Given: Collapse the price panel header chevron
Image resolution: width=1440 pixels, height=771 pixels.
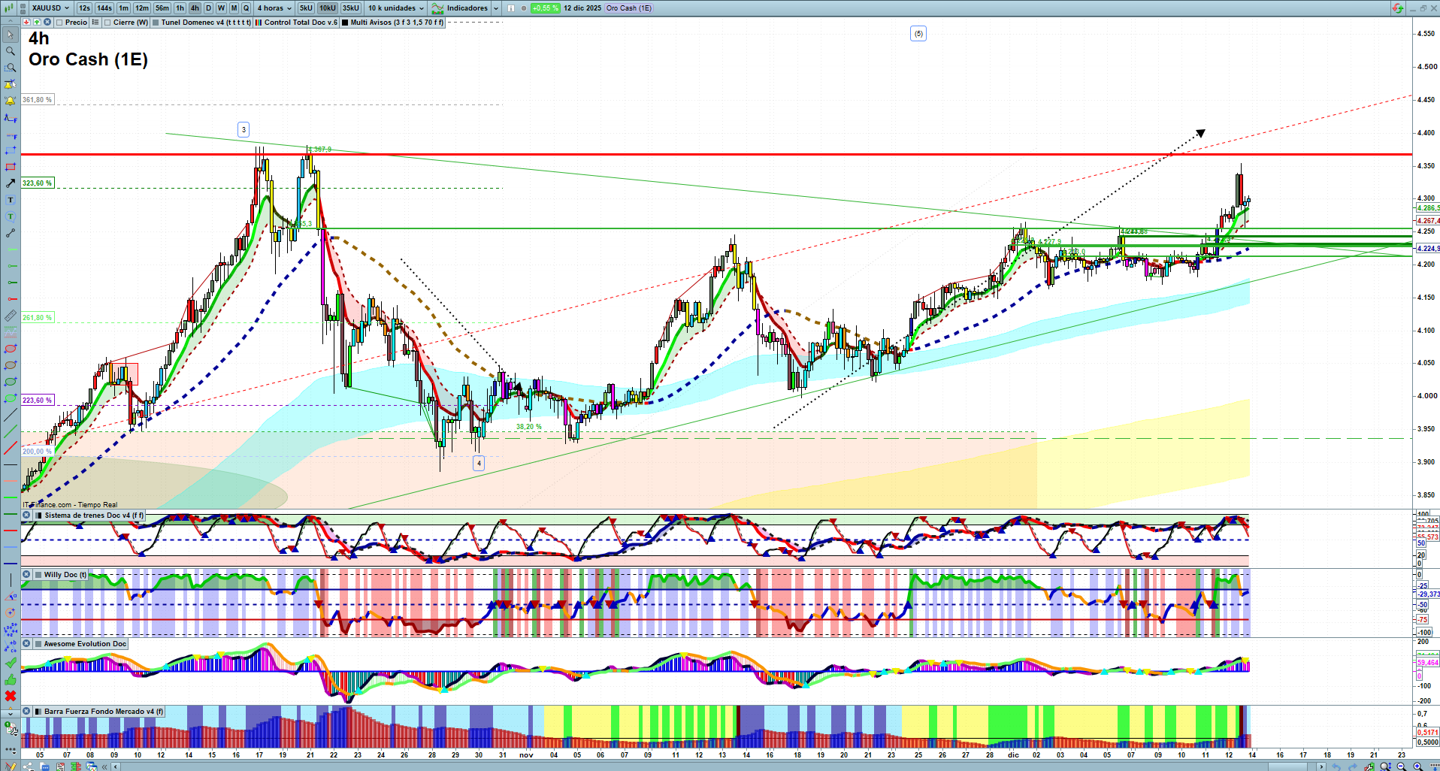Looking at the screenshot, I should click(11, 23).
